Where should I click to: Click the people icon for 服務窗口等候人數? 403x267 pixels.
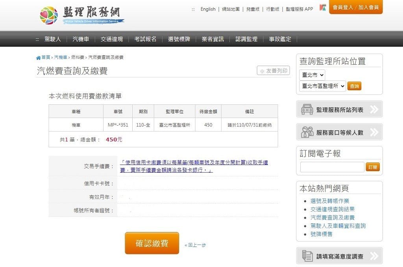pos(307,132)
